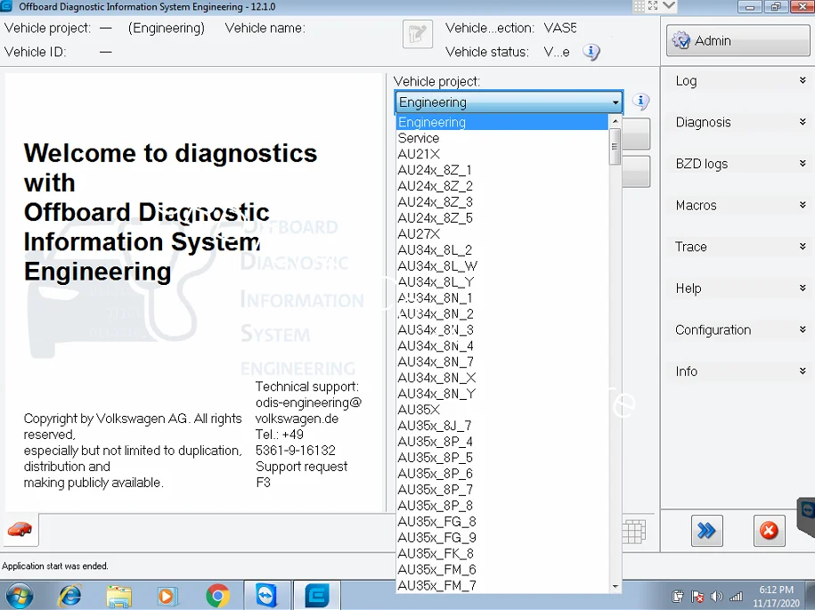Click the grid table icon

(634, 531)
